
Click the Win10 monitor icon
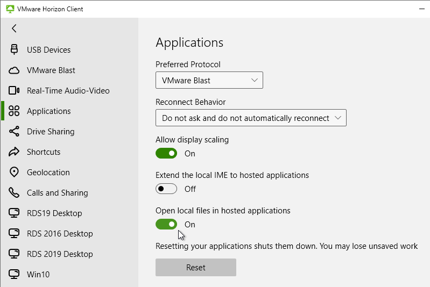[14, 275]
